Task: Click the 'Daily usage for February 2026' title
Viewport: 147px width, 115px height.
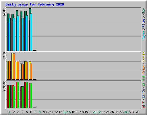Action: click(35, 4)
